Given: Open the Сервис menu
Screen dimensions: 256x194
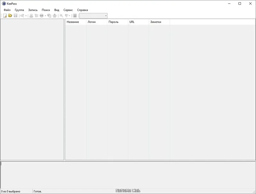Looking at the screenshot, I should point(68,10).
